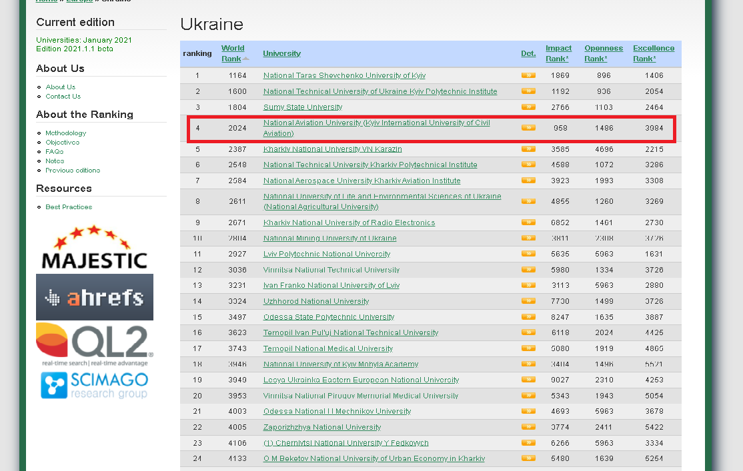Open National University of Kyiv Mohyla Academy link
Image resolution: width=743 pixels, height=471 pixels.
(x=341, y=364)
